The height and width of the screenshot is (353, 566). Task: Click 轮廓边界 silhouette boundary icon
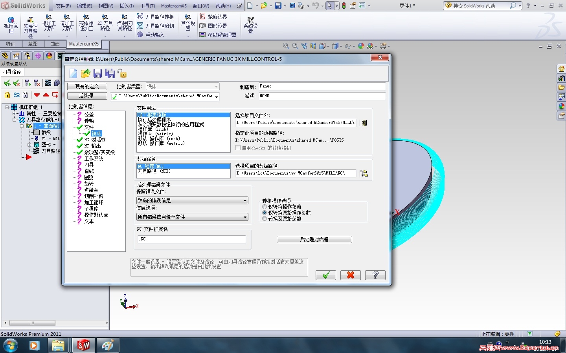tap(213, 17)
